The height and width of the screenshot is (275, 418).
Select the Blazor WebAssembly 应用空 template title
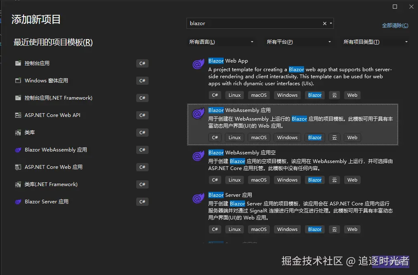242,153
